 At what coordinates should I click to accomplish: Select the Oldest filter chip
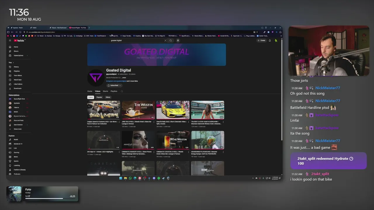click(x=108, y=97)
